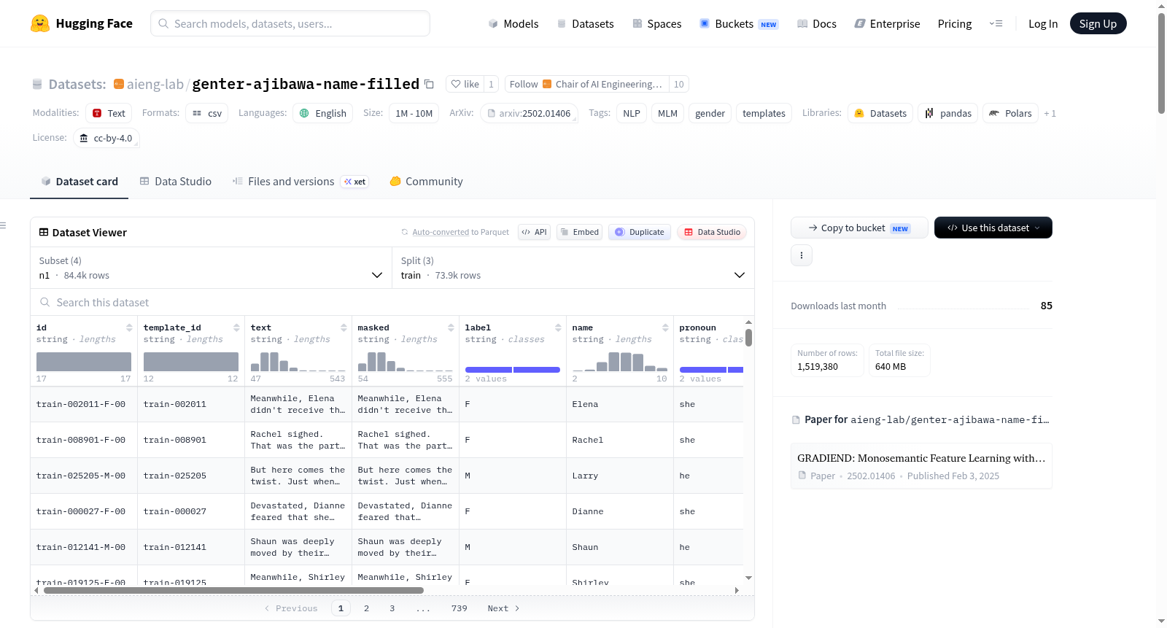This screenshot has height=628, width=1167.
Task: Follow Chair of AI Engineering organization
Action: pos(586,84)
